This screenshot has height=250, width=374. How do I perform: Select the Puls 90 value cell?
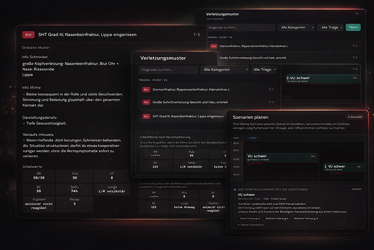[x=191, y=154]
